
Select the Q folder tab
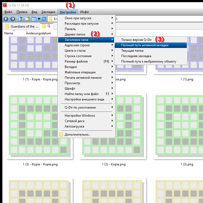pyautogui.click(x=47, y=26)
